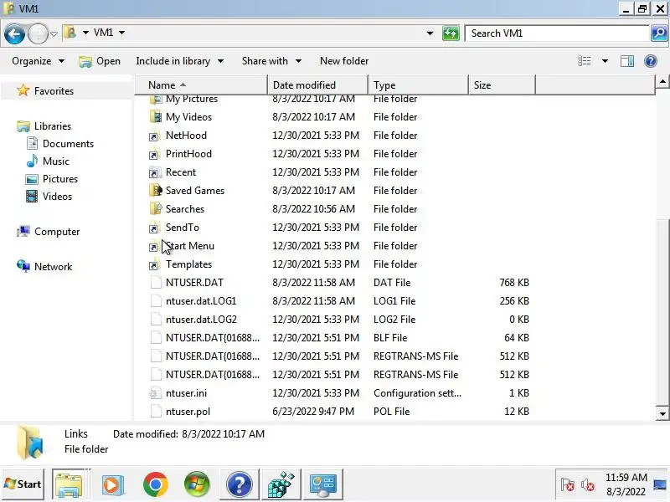Expand Include in library dropdown
670x502 pixels.
pyautogui.click(x=179, y=61)
